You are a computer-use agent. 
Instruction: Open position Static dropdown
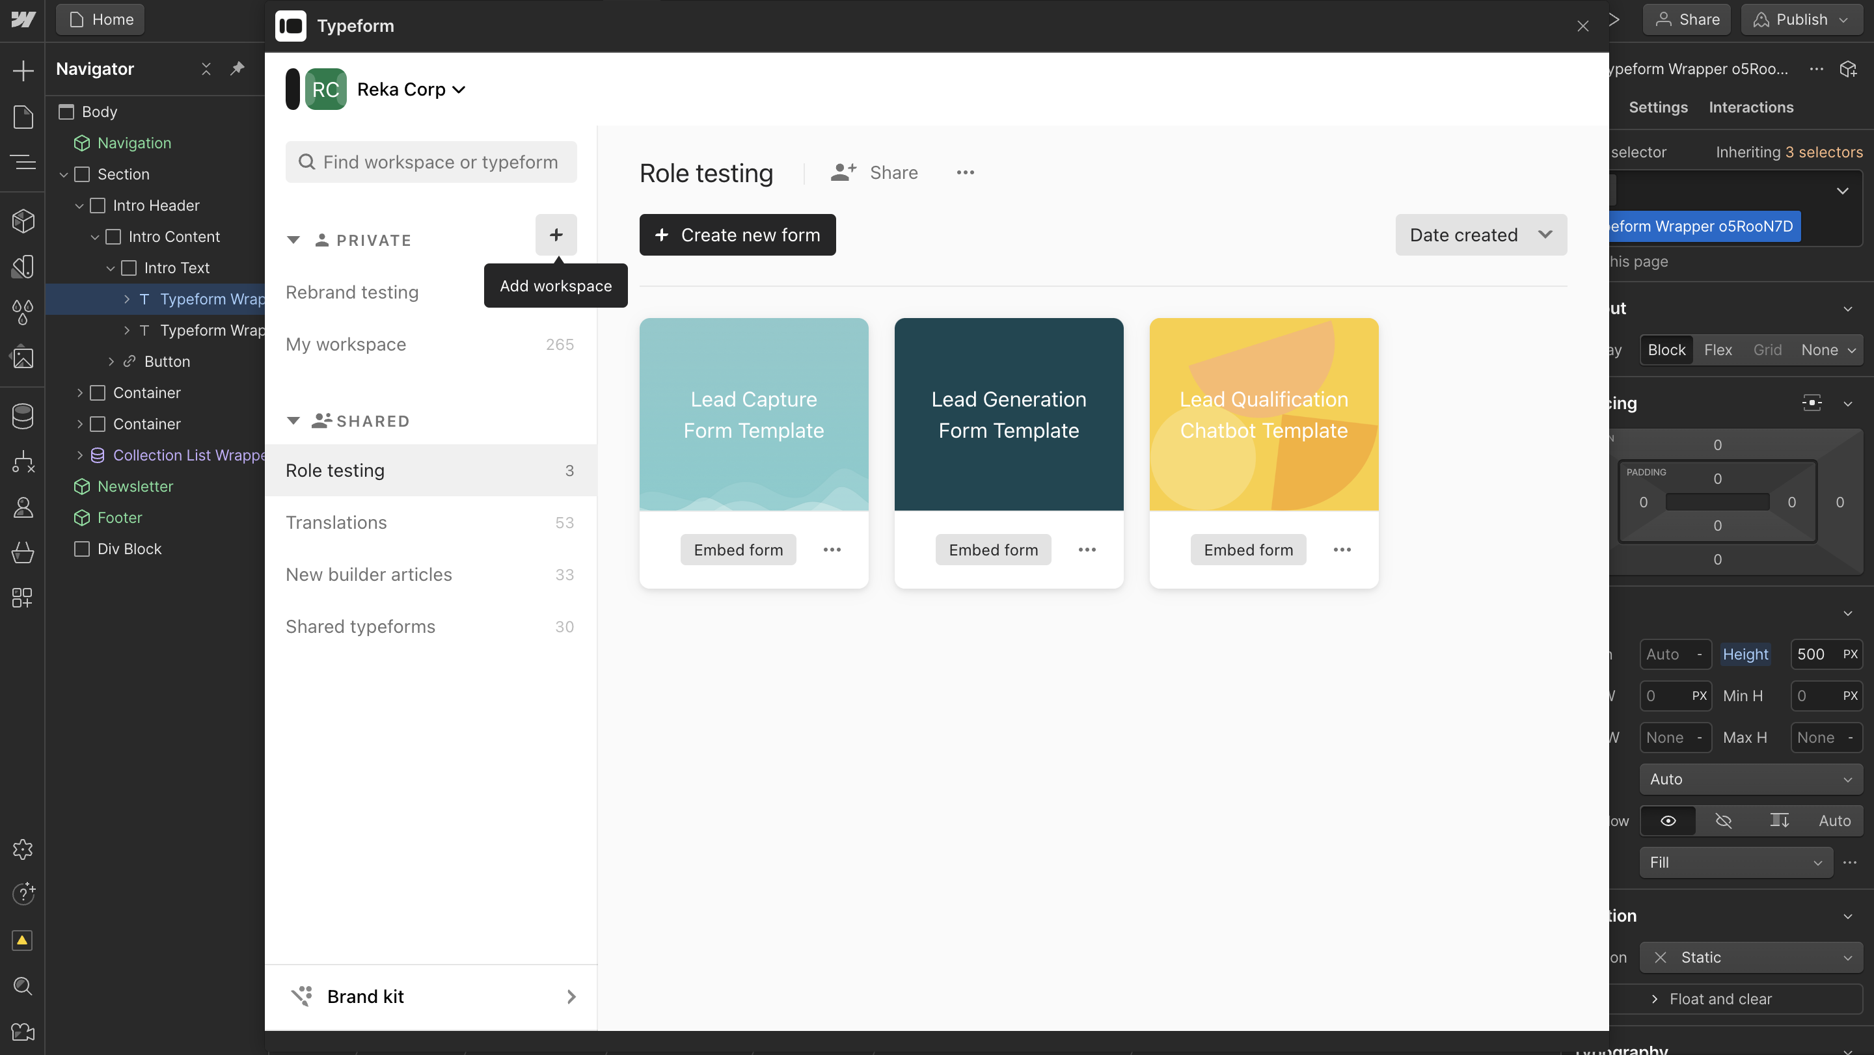(x=1751, y=957)
